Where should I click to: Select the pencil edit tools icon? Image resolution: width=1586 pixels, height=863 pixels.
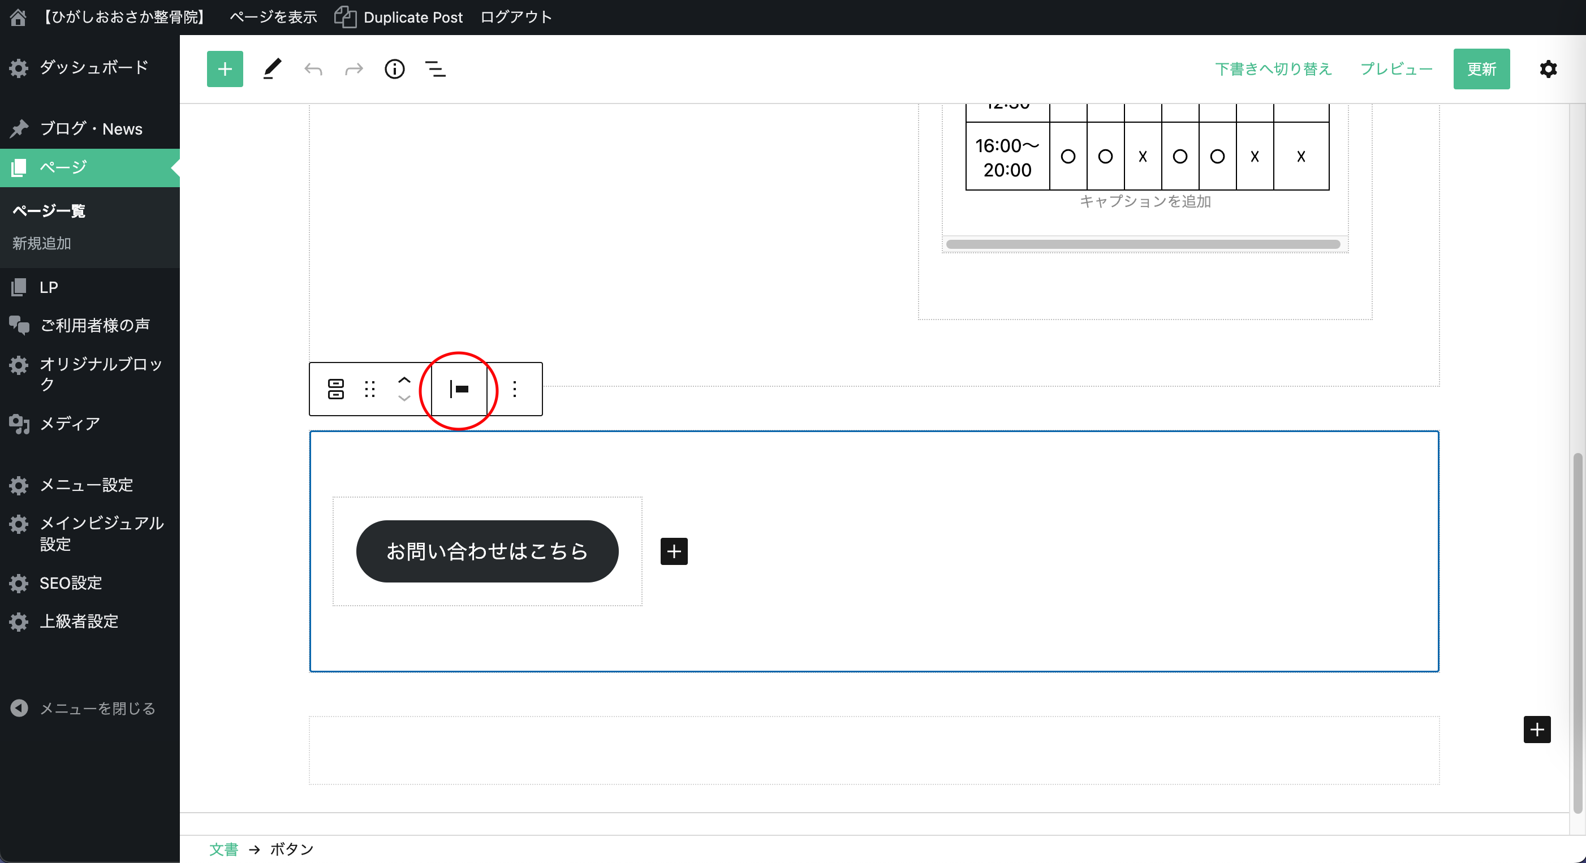pyautogui.click(x=271, y=69)
